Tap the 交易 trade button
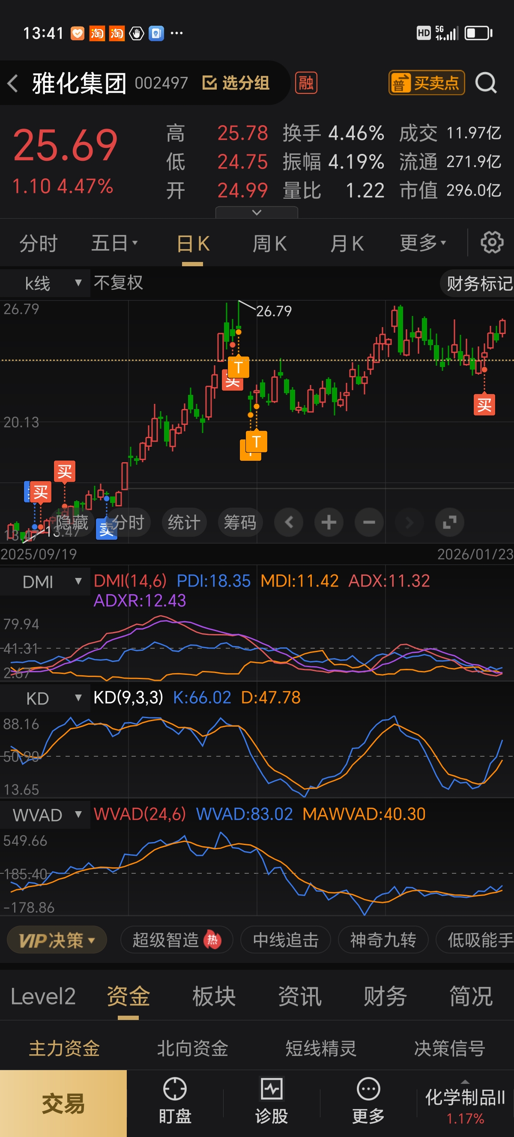 pyautogui.click(x=63, y=1104)
